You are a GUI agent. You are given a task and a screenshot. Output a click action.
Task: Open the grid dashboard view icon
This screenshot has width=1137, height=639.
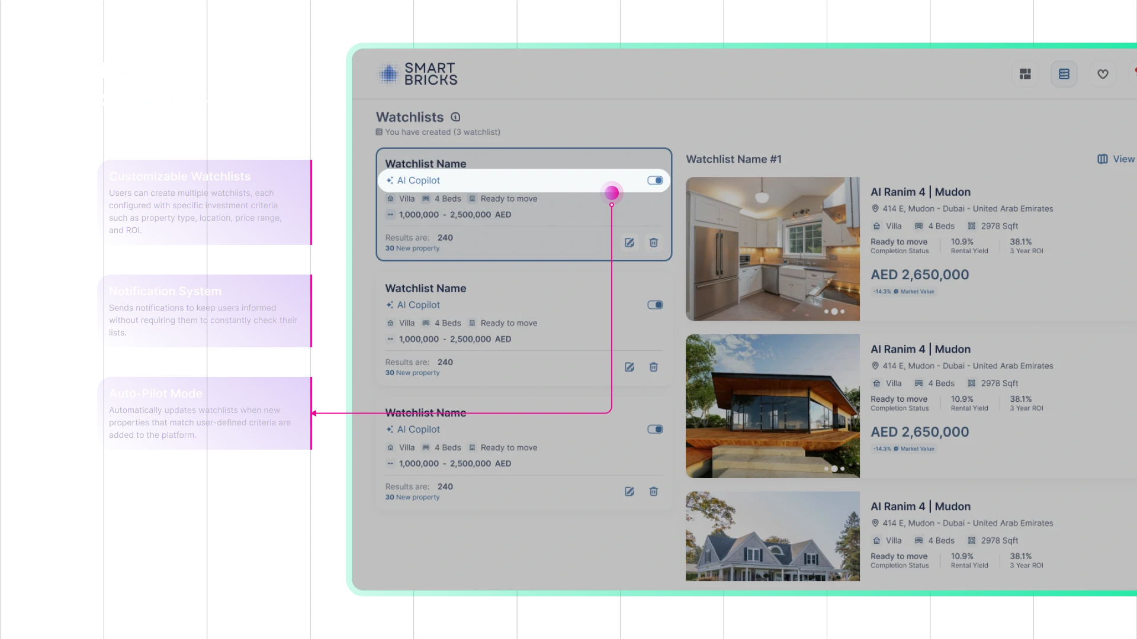click(x=1025, y=74)
